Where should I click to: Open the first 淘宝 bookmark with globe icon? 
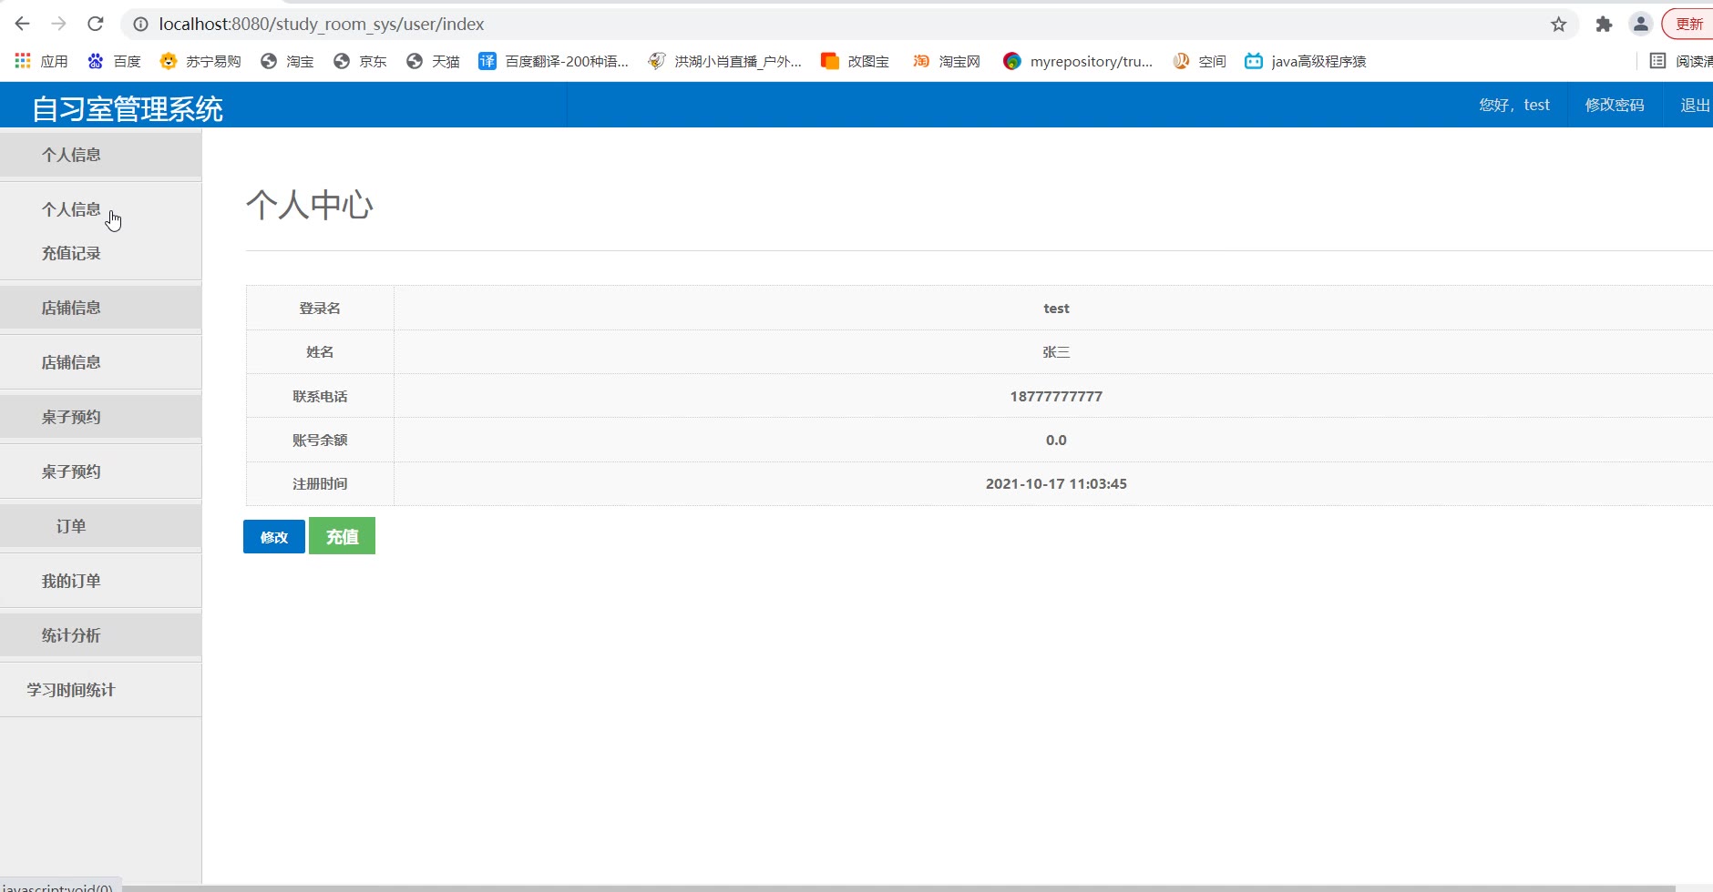click(287, 61)
